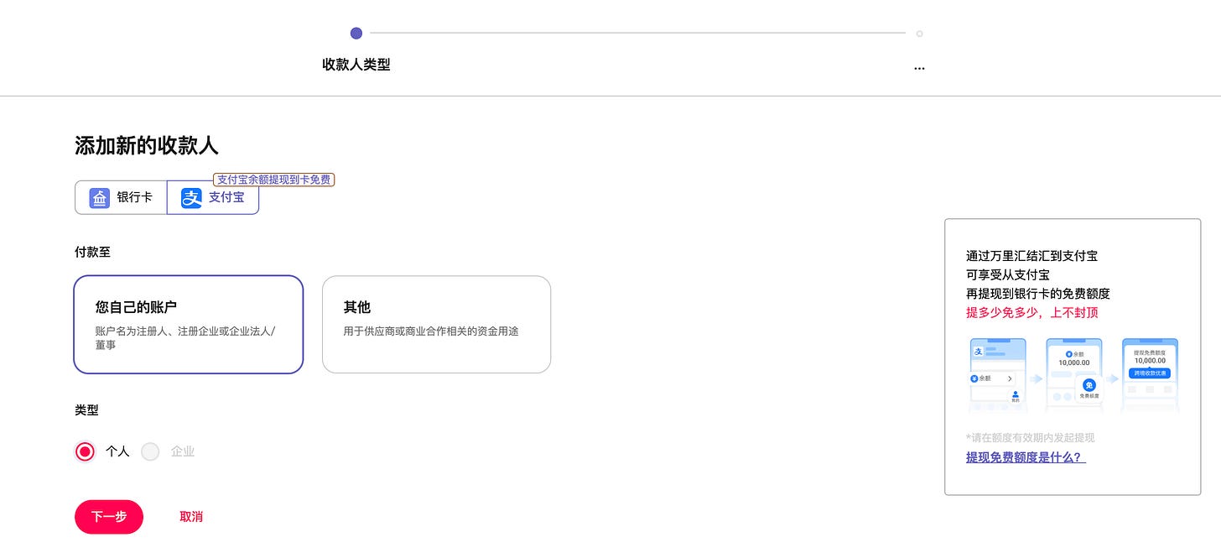
Task: Select the 企业 radio button
Action: [150, 451]
